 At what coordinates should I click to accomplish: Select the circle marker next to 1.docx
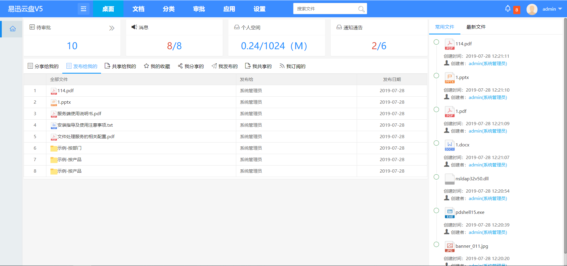(436, 143)
